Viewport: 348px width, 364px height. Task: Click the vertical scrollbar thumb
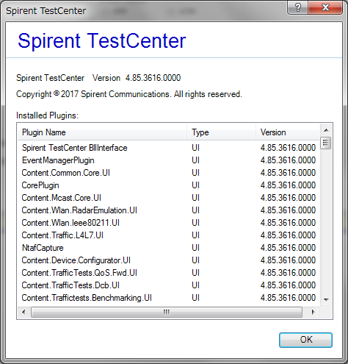pos(326,143)
